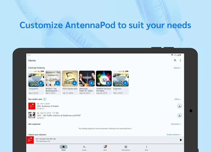
Task: Play Minkorrekt Folge 151 episode
Action: [x=91, y=83]
